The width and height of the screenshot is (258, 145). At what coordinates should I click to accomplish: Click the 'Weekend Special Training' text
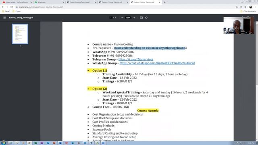pyautogui.click(x=121, y=92)
